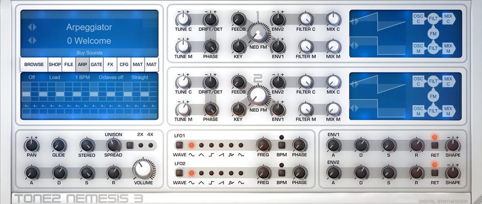Select the LFO2 sawtooth waveform
The height and width of the screenshot is (204, 482).
pyautogui.click(x=221, y=173)
